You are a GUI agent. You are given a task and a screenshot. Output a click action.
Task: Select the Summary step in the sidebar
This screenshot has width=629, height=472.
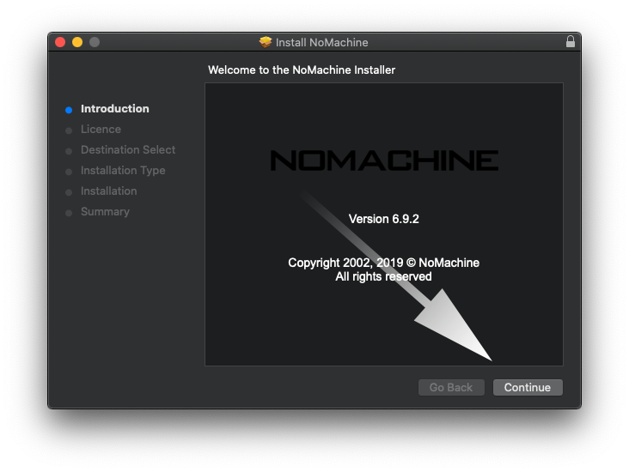105,212
